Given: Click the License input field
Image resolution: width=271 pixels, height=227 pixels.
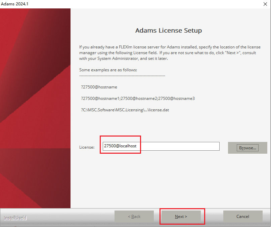Looking at the screenshot, I should pyautogui.click(x=161, y=146).
